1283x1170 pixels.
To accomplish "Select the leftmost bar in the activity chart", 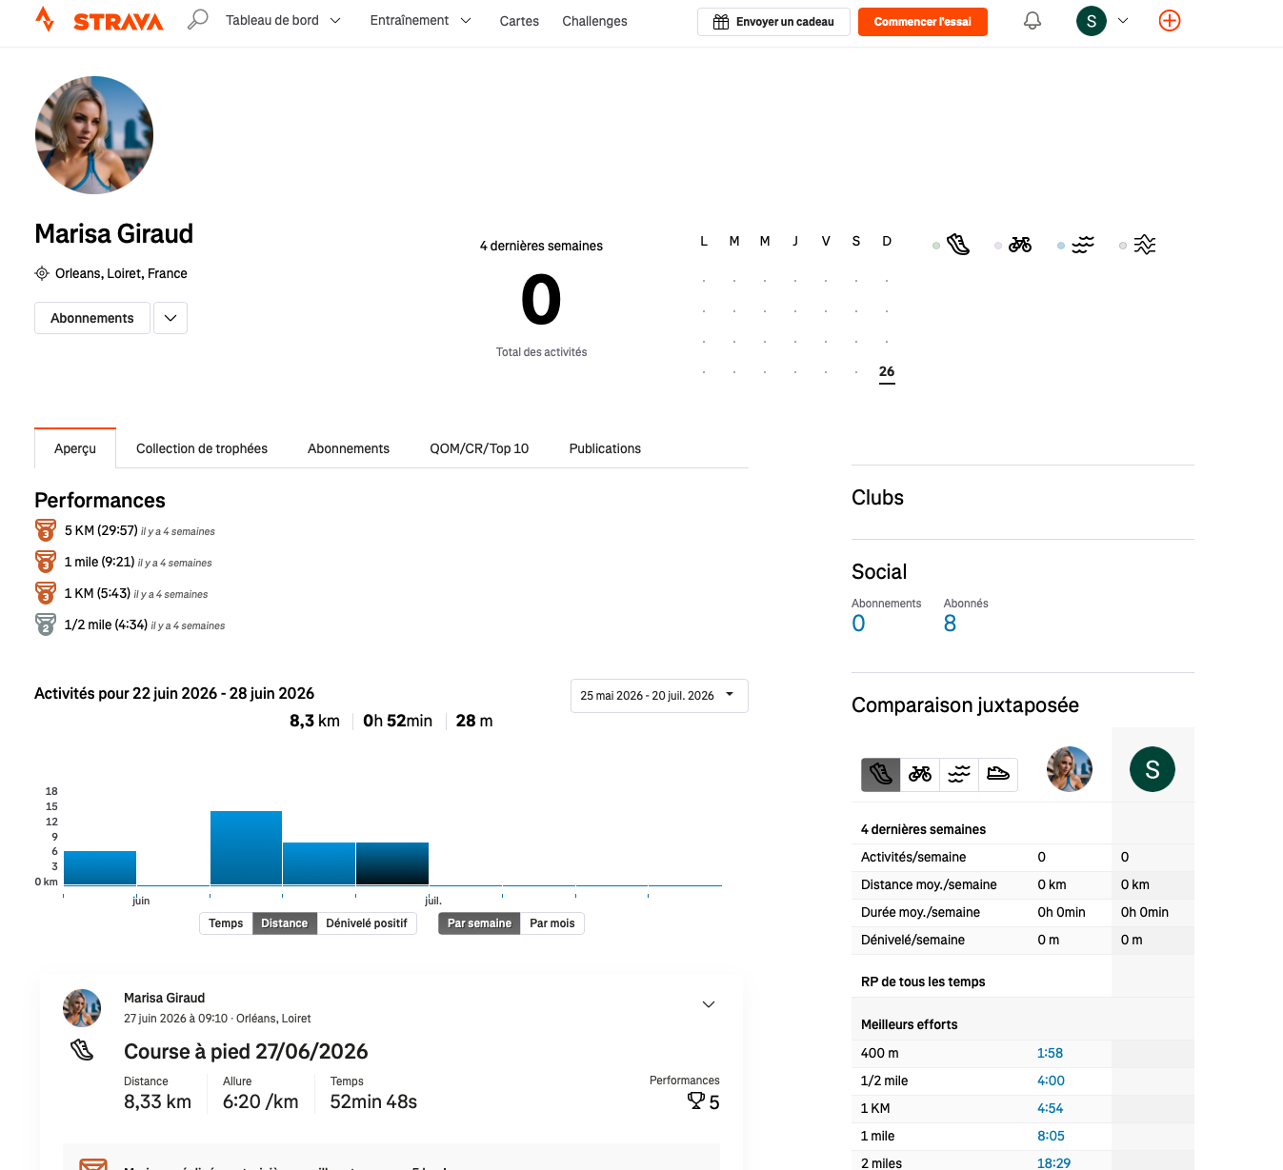I will point(100,868).
